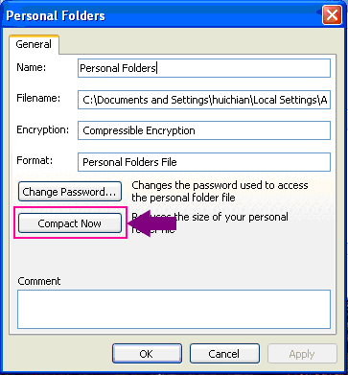Click the "Filename:" label
Image resolution: width=348 pixels, height=375 pixels.
(38, 98)
